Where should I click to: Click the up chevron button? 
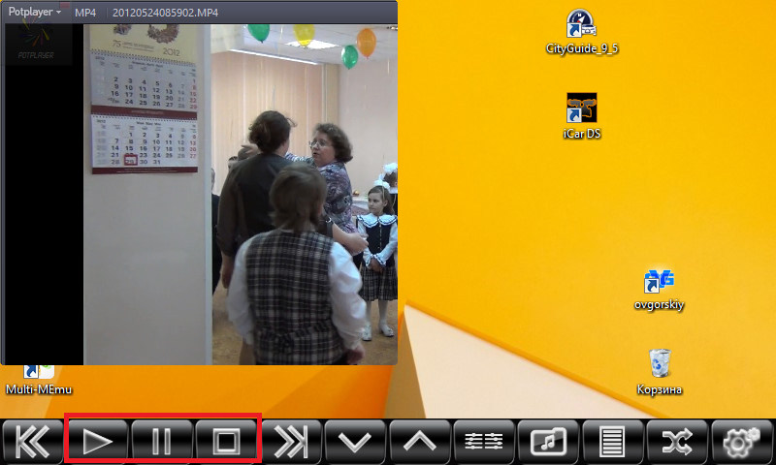click(419, 442)
